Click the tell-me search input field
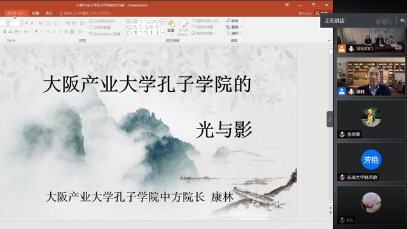 (88, 13)
